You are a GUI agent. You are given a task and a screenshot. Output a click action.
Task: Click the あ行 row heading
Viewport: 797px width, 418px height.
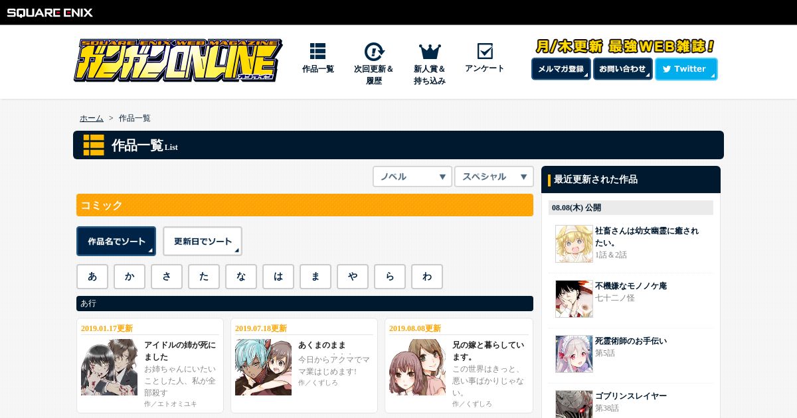point(305,303)
